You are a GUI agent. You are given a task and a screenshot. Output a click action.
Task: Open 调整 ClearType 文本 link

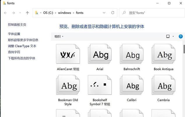click(22, 46)
